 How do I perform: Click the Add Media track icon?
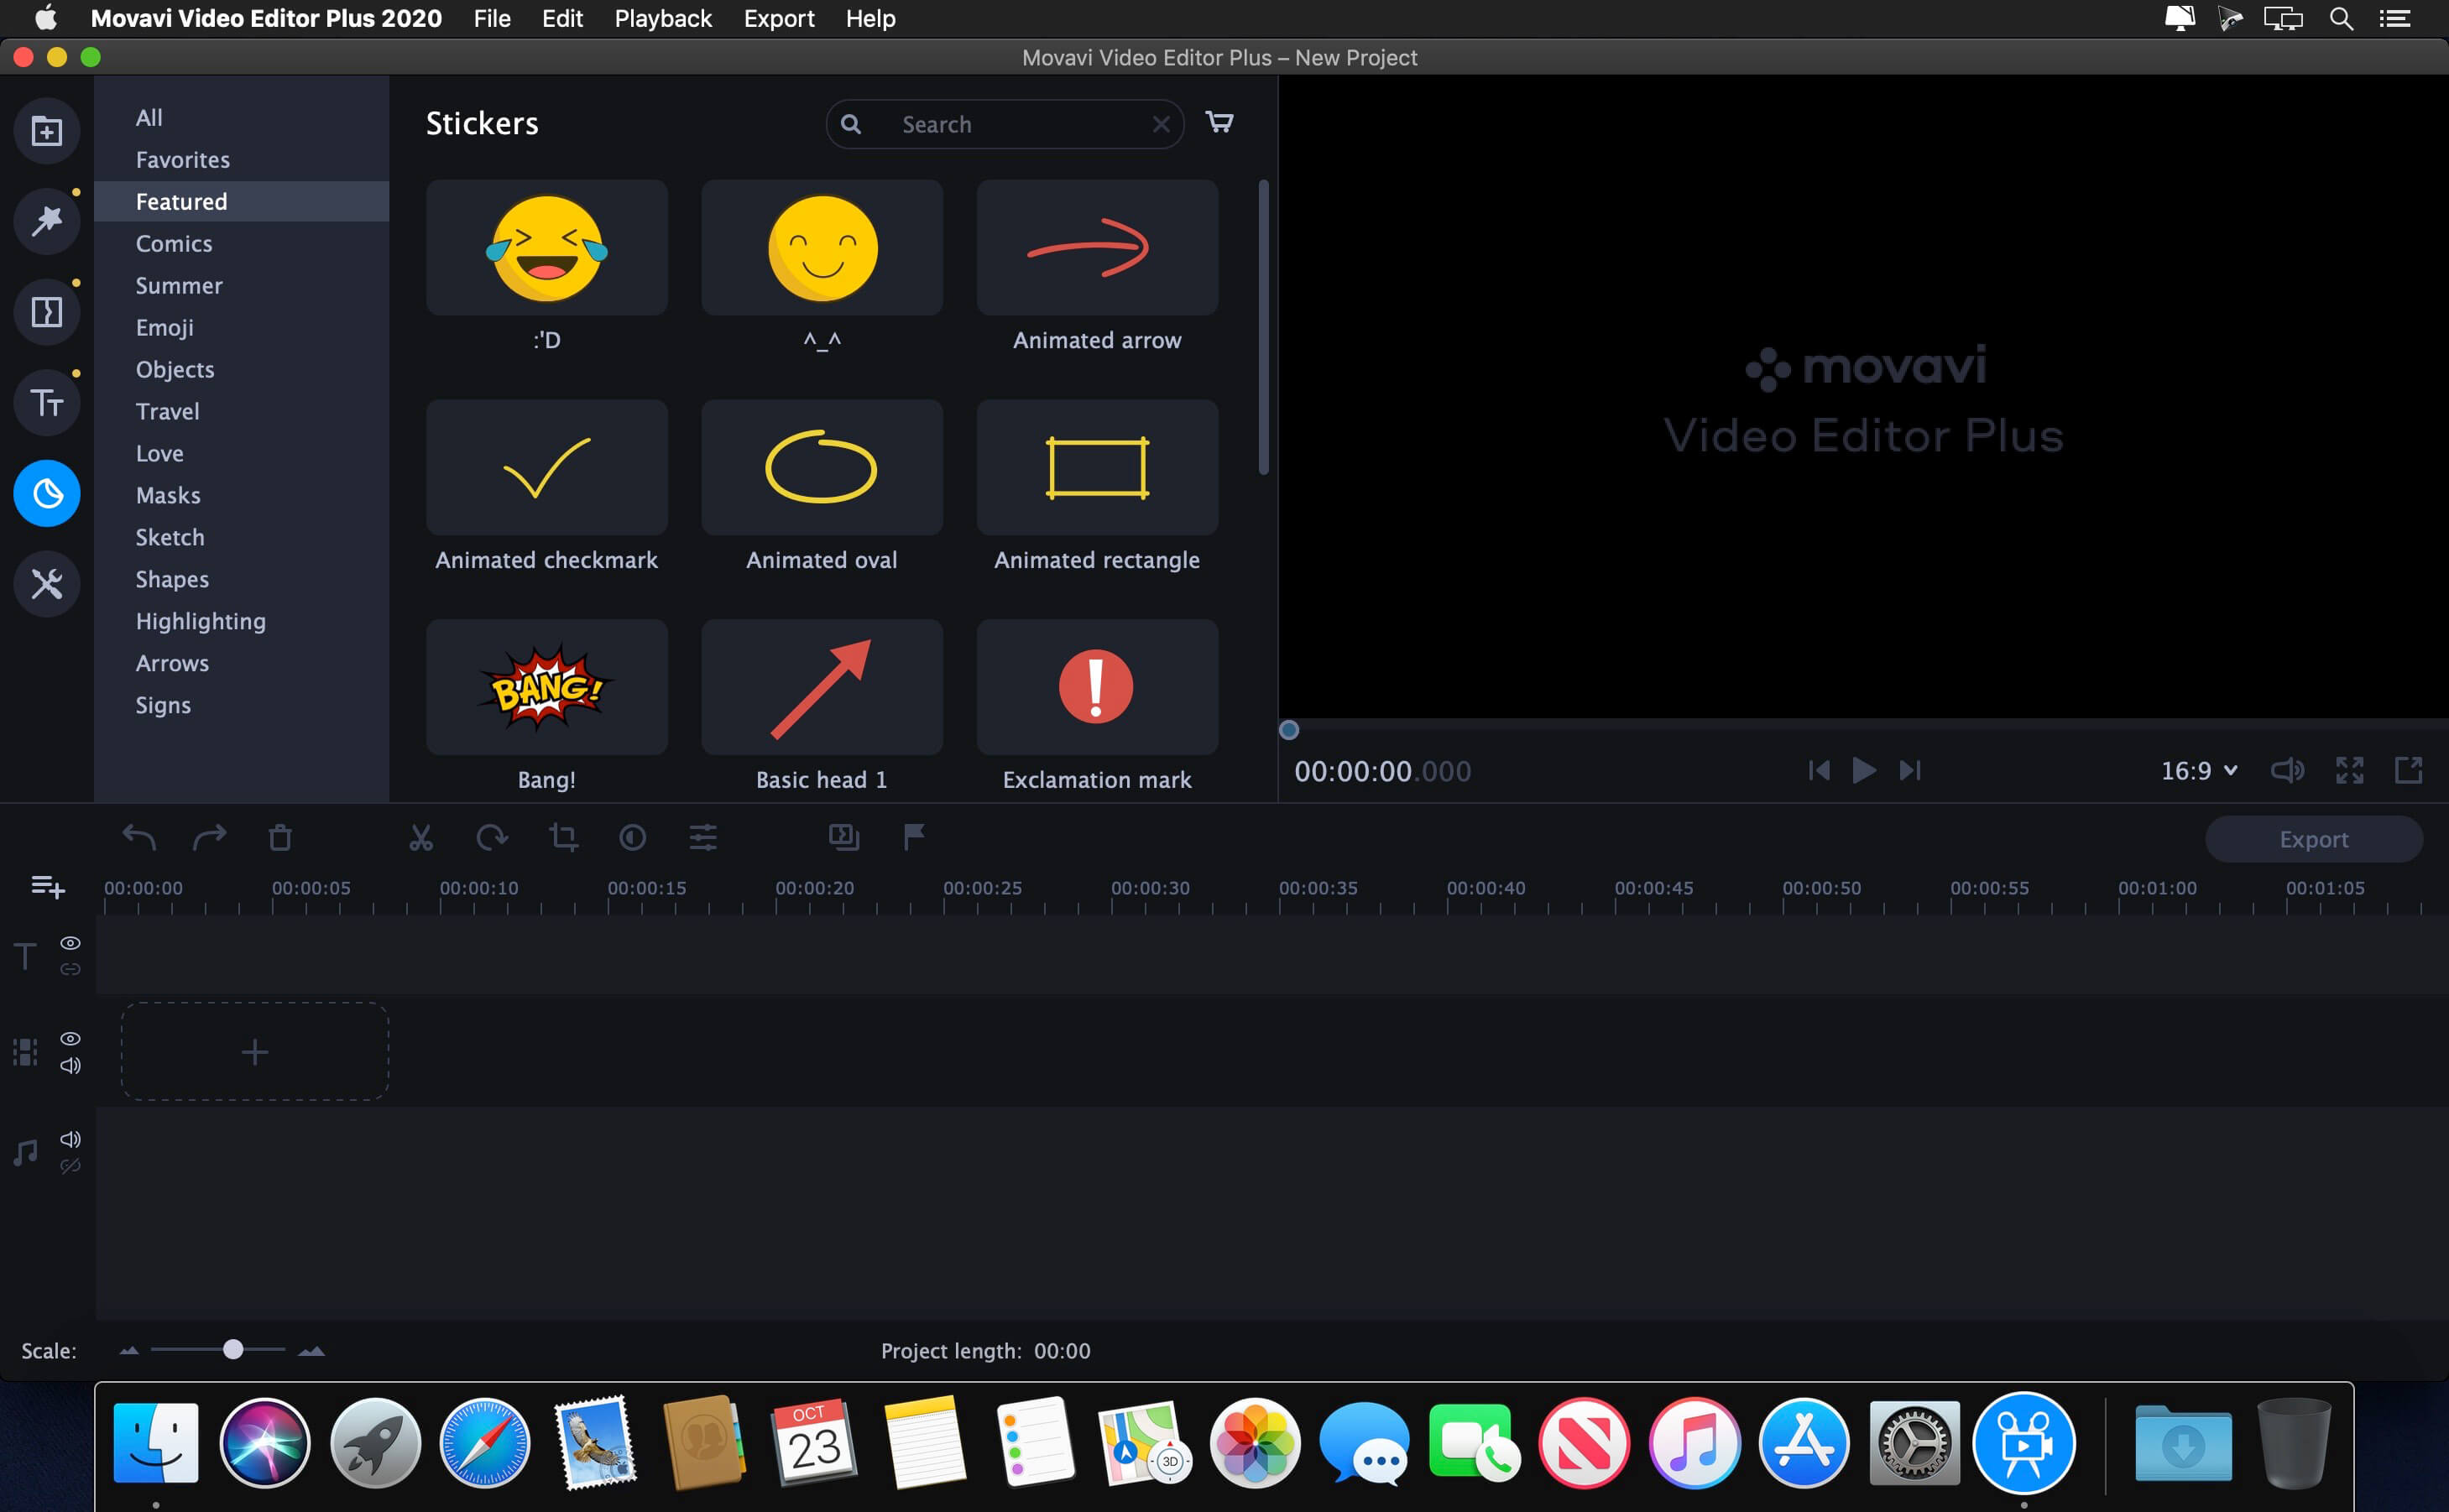tap(47, 884)
